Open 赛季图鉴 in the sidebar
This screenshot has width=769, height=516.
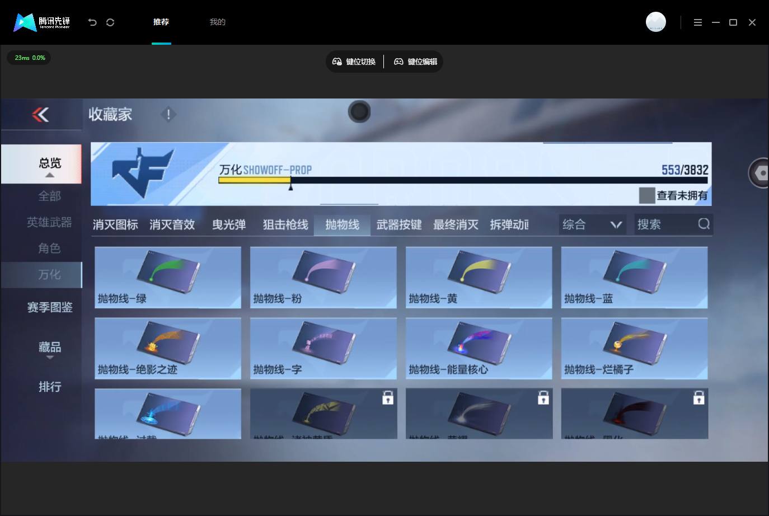coord(50,307)
